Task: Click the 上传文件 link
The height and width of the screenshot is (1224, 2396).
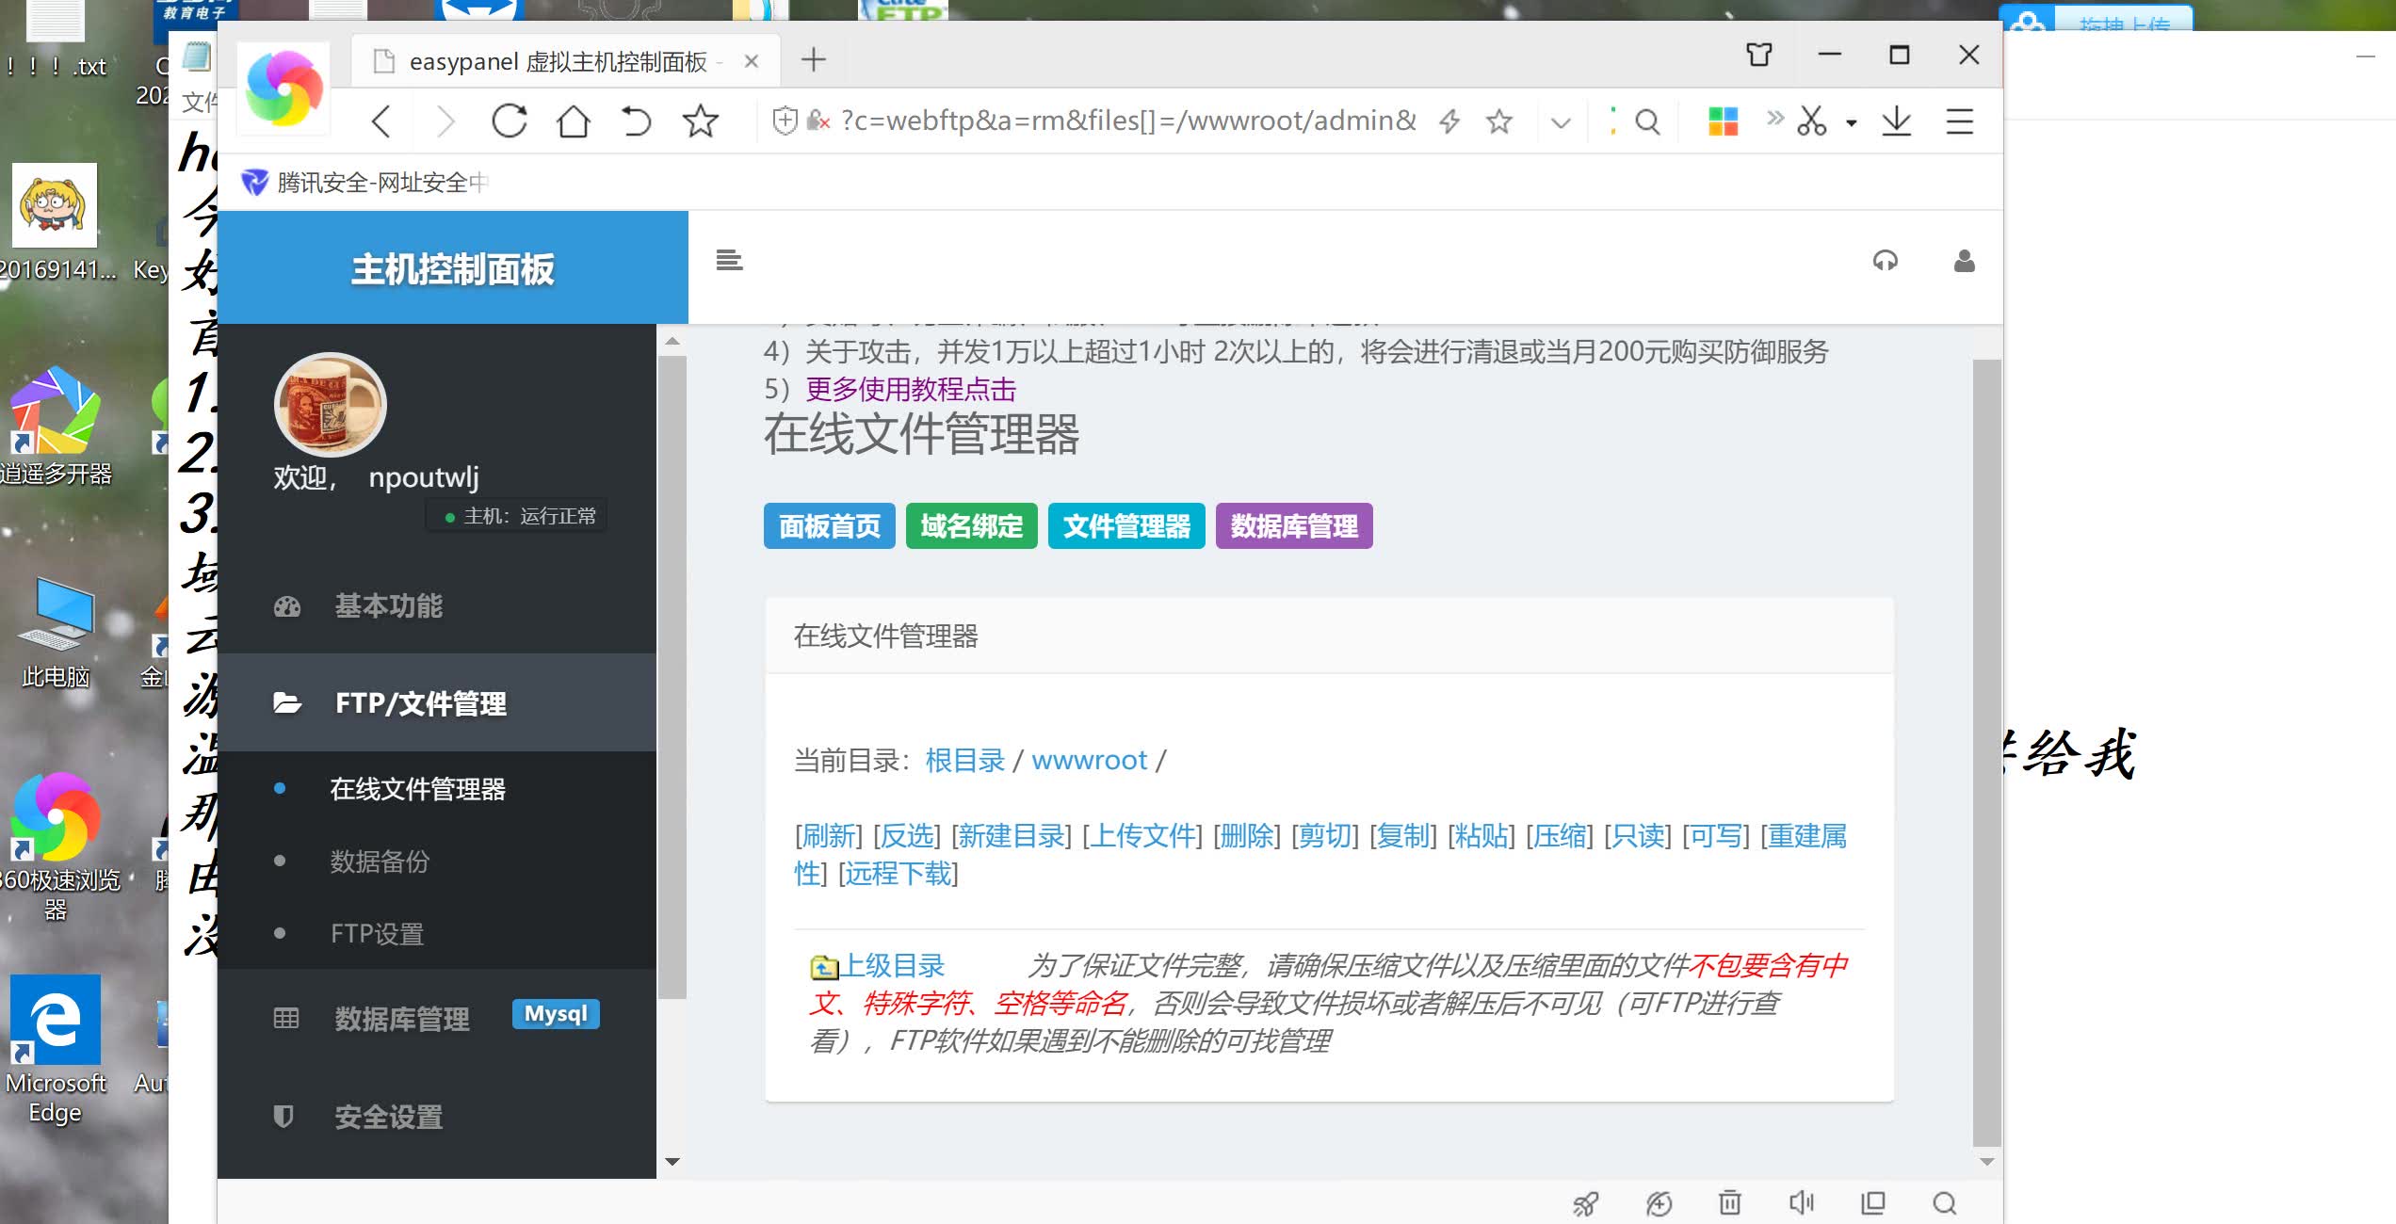Action: pos(1142,835)
